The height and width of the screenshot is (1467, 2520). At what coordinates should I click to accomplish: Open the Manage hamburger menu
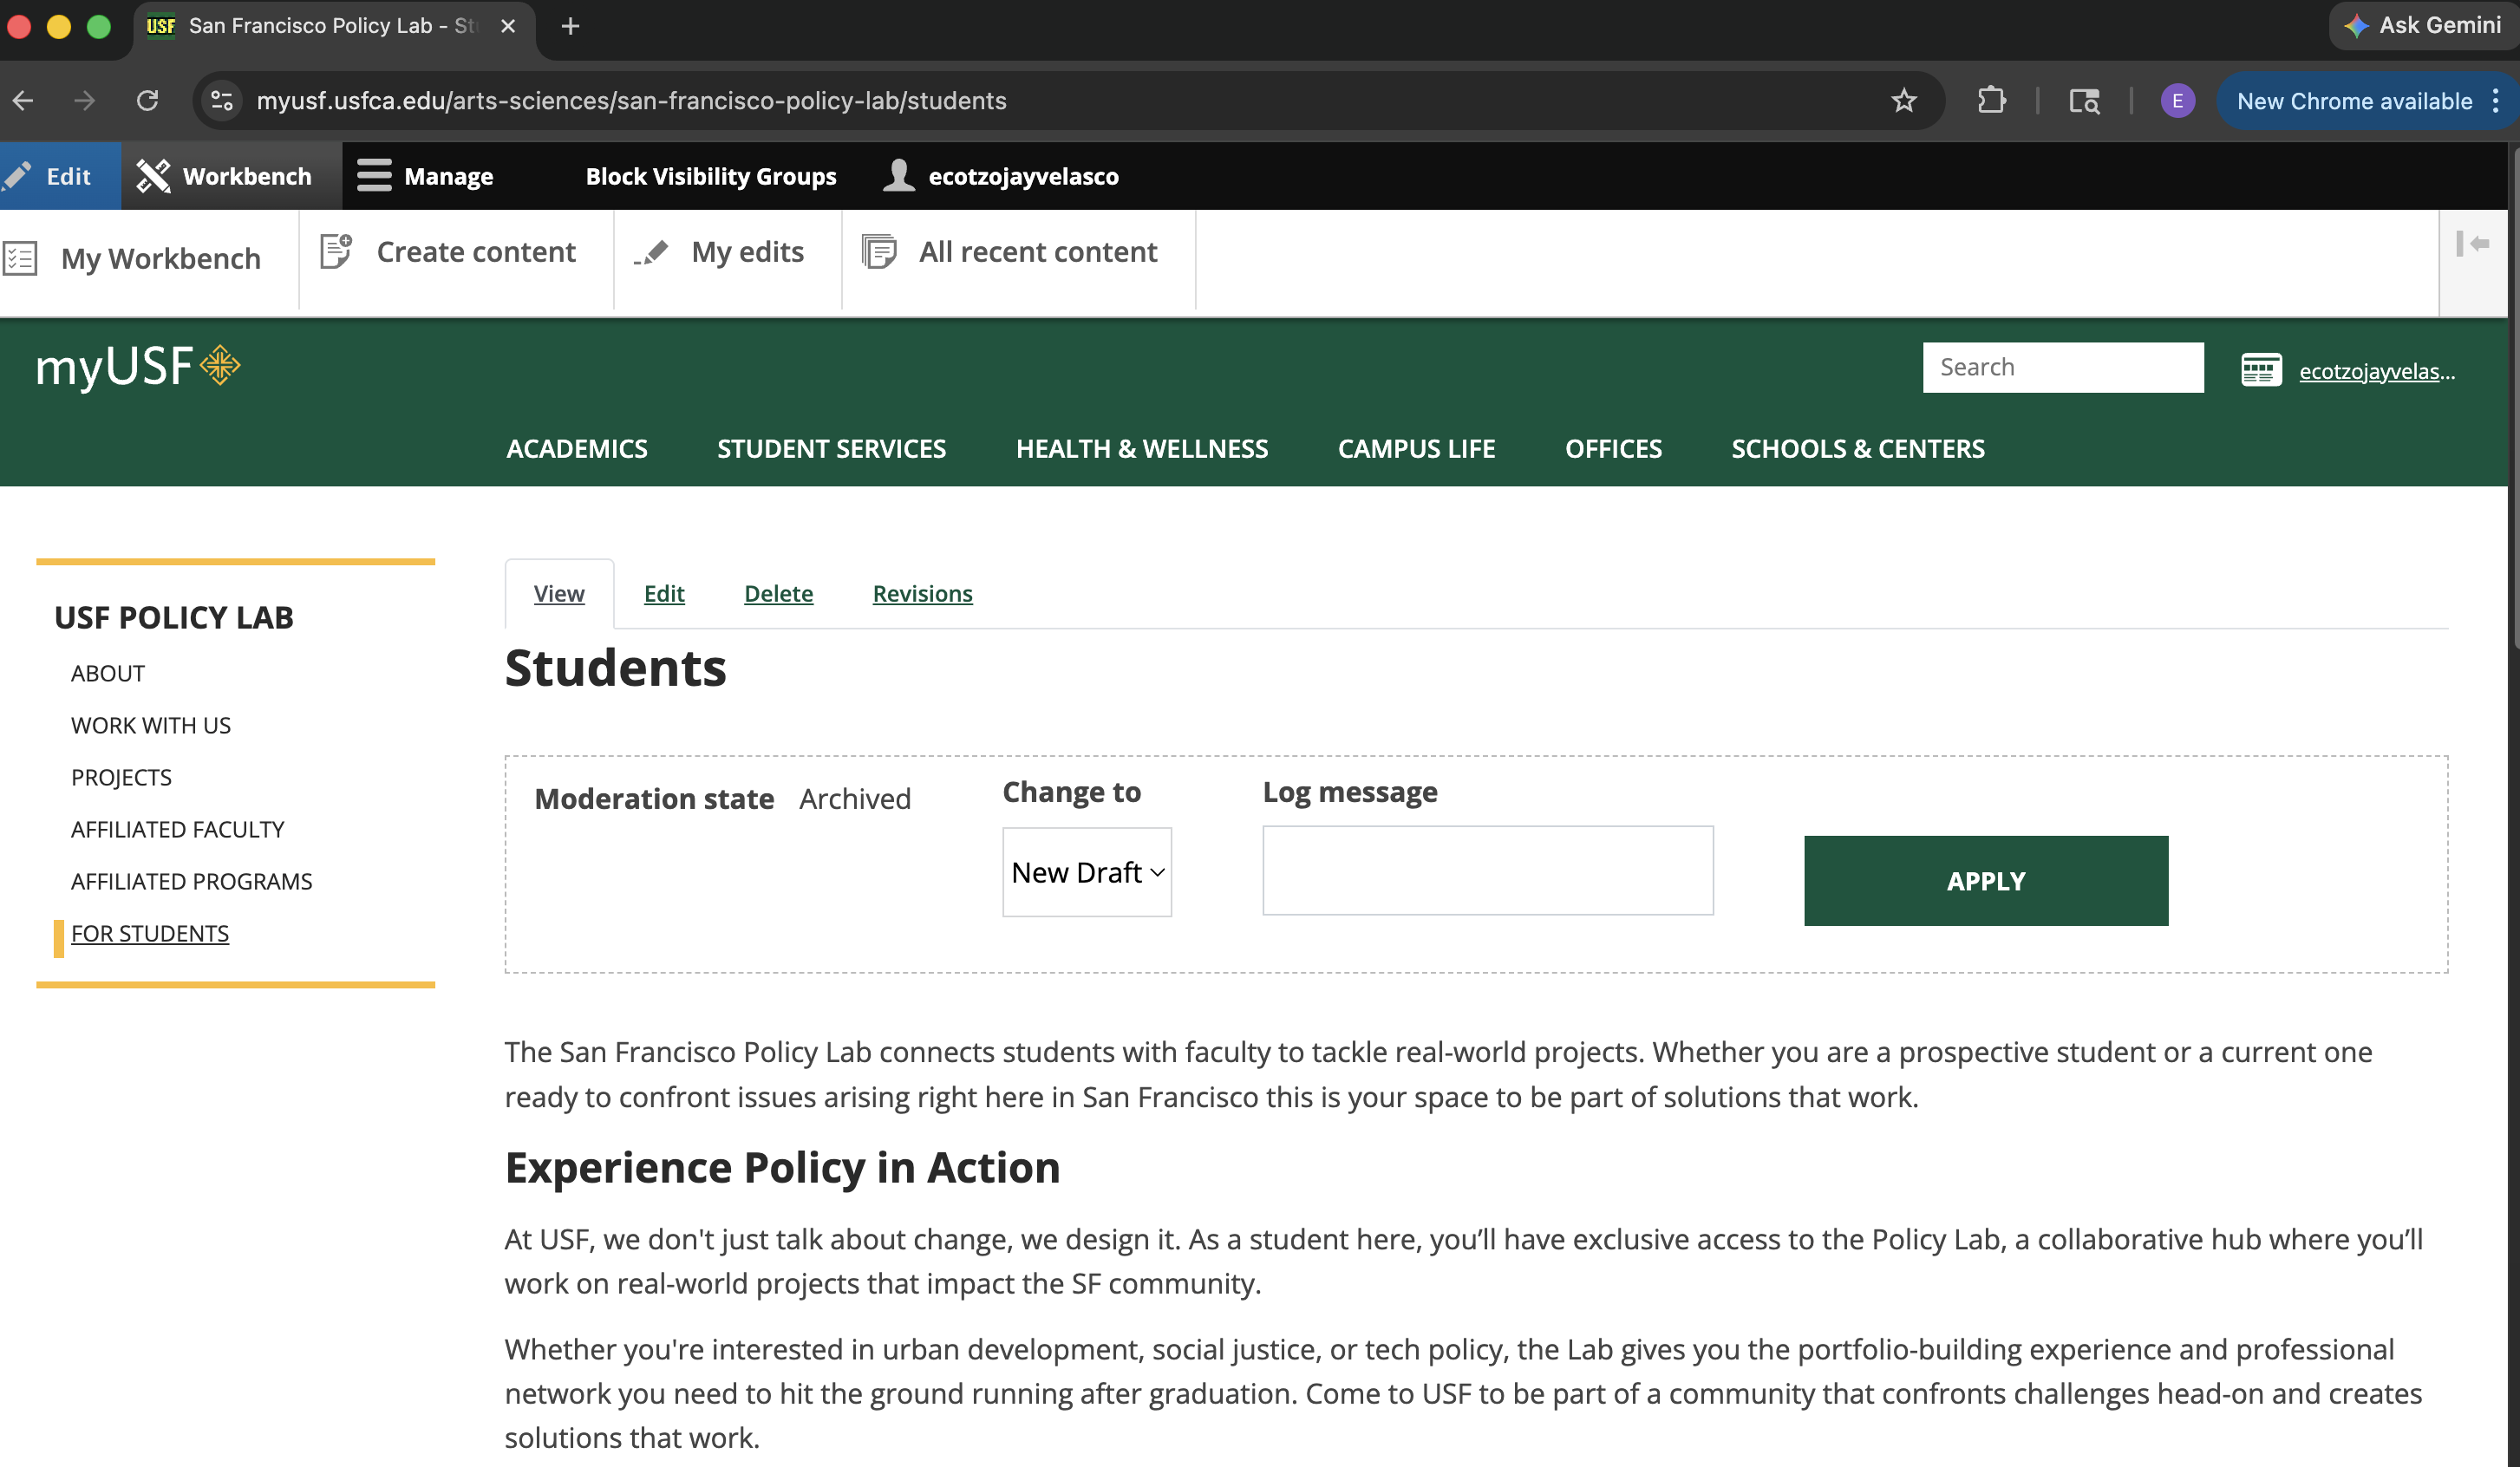pos(425,176)
